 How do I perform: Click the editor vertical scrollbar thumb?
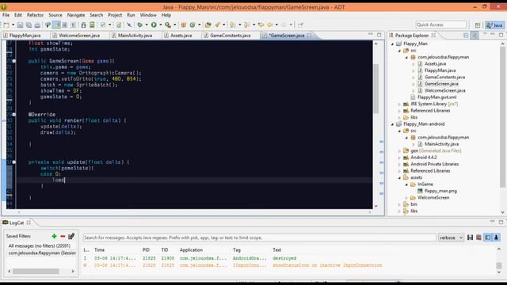point(375,89)
